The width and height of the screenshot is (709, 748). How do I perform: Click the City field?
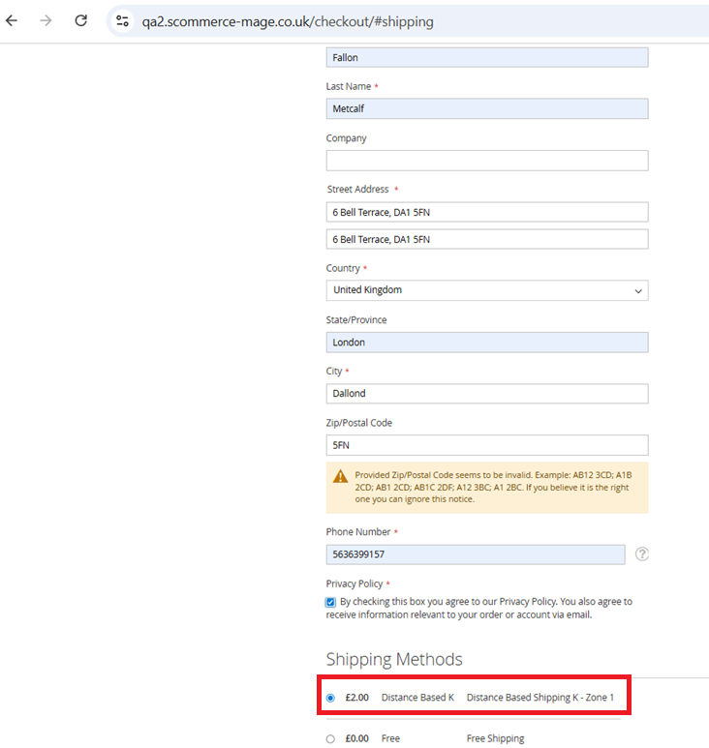pos(486,394)
